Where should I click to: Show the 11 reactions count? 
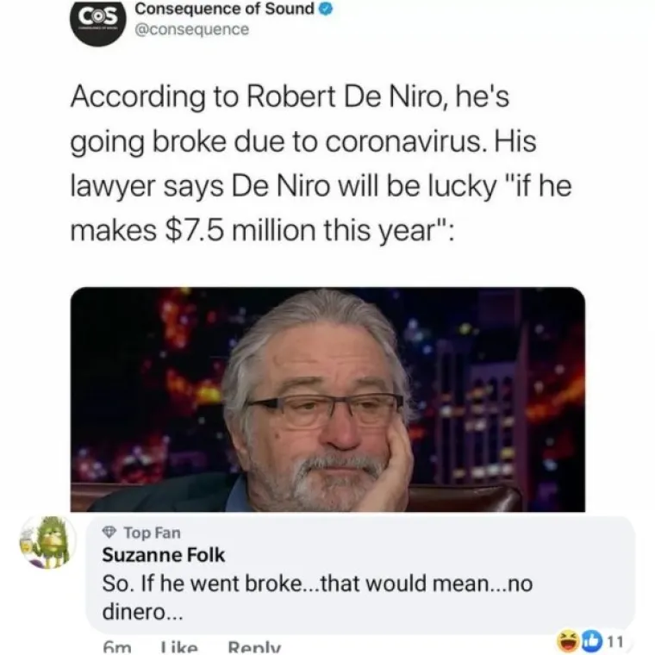pyautogui.click(x=614, y=641)
